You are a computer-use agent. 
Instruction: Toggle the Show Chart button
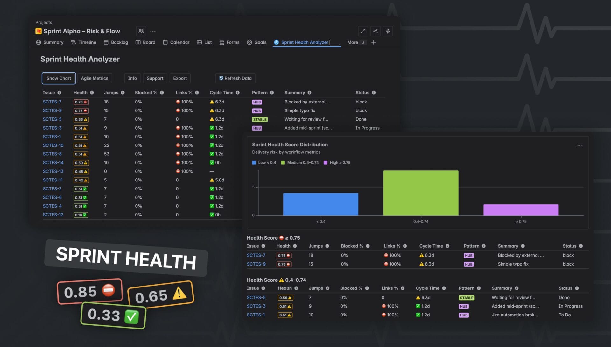click(59, 78)
